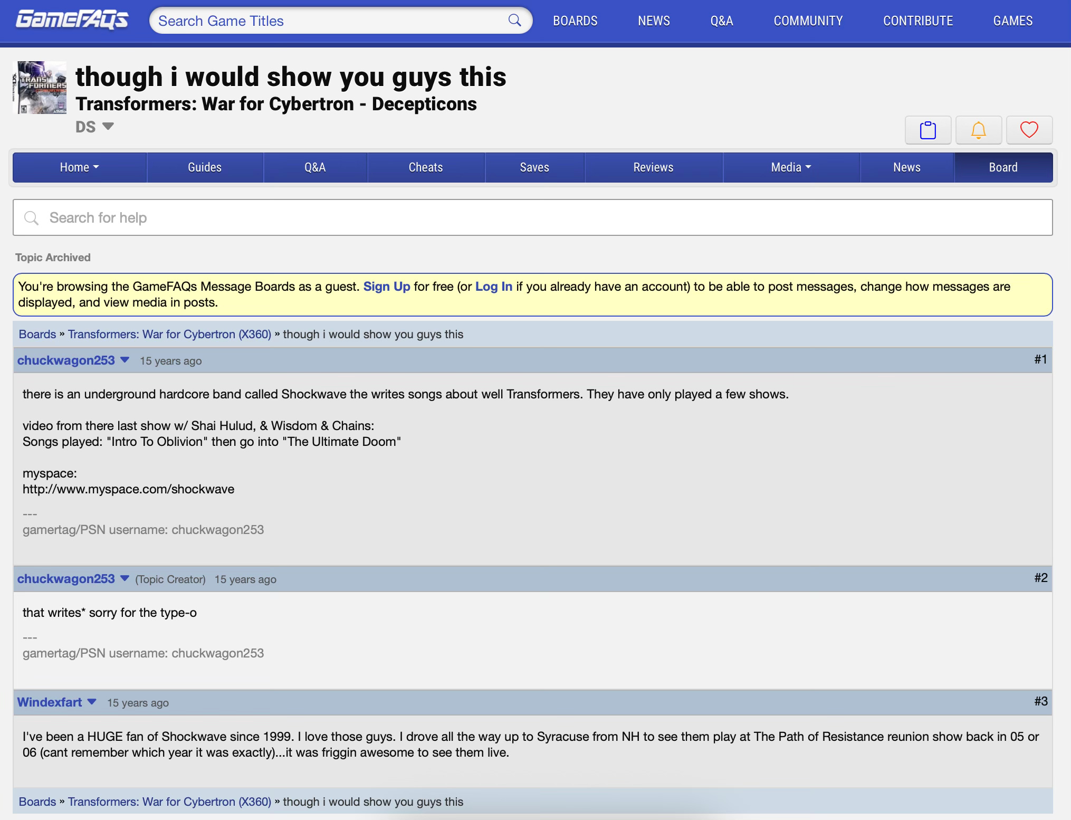Screen dimensions: 1071x820
Task: Open the Guides tab
Action: coord(204,167)
